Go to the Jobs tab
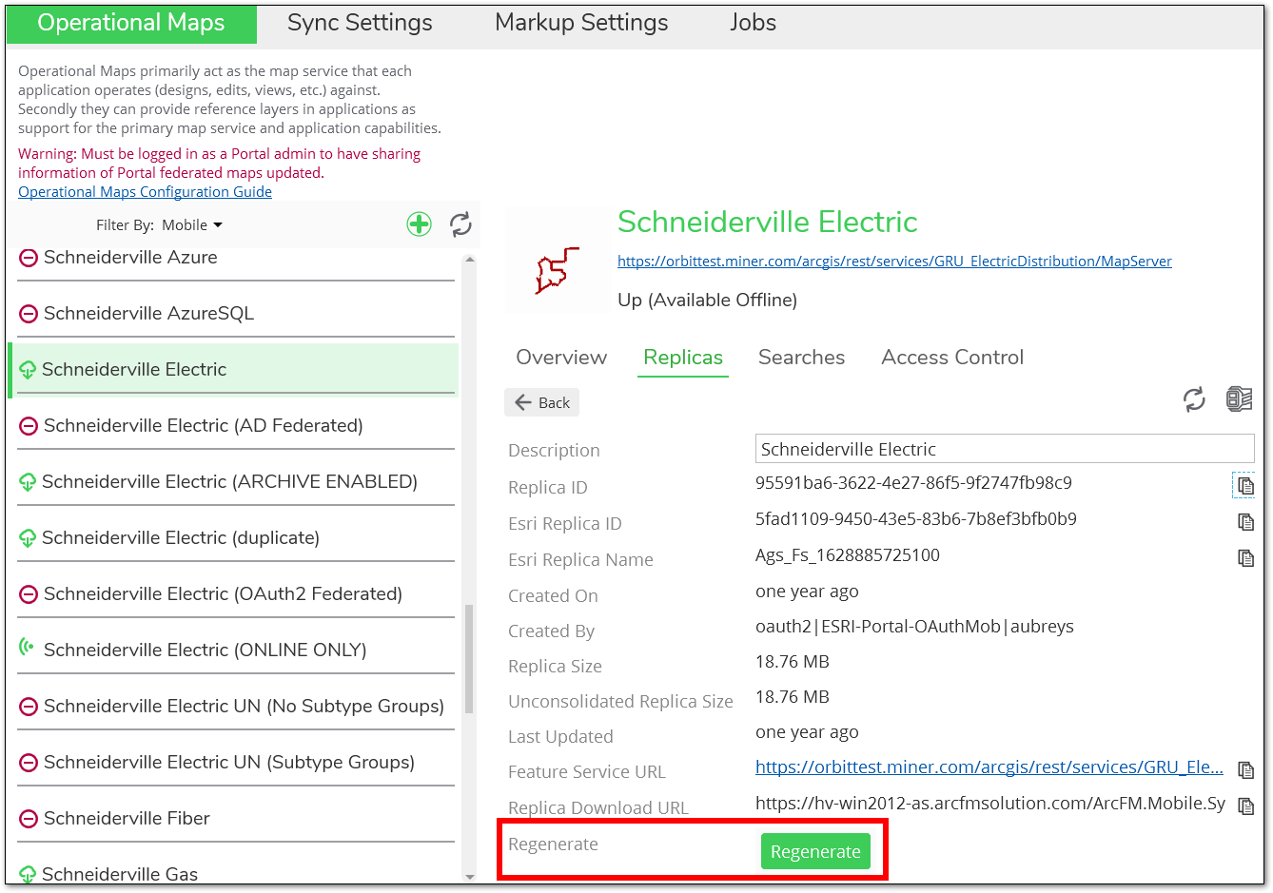 click(x=753, y=23)
